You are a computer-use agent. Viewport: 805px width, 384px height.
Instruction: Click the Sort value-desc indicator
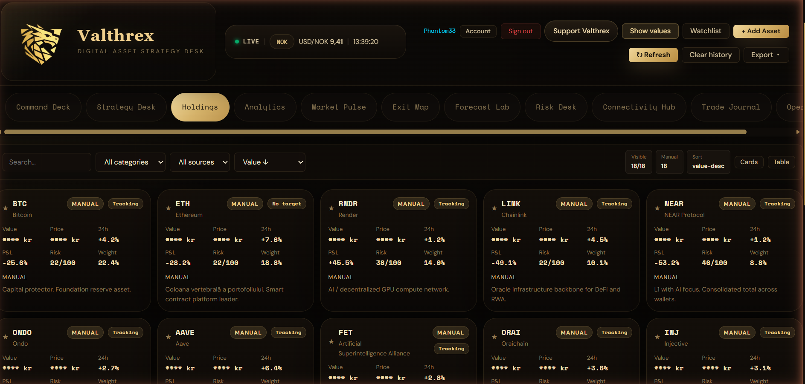[x=708, y=162]
